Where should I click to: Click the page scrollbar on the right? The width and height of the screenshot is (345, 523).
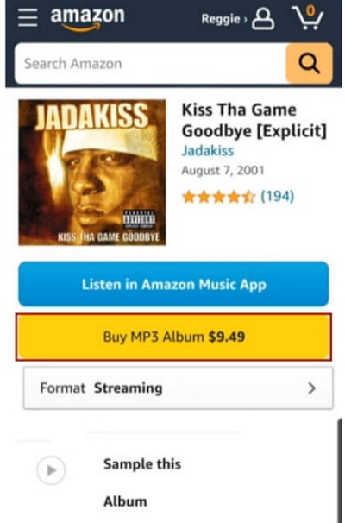(339, 470)
